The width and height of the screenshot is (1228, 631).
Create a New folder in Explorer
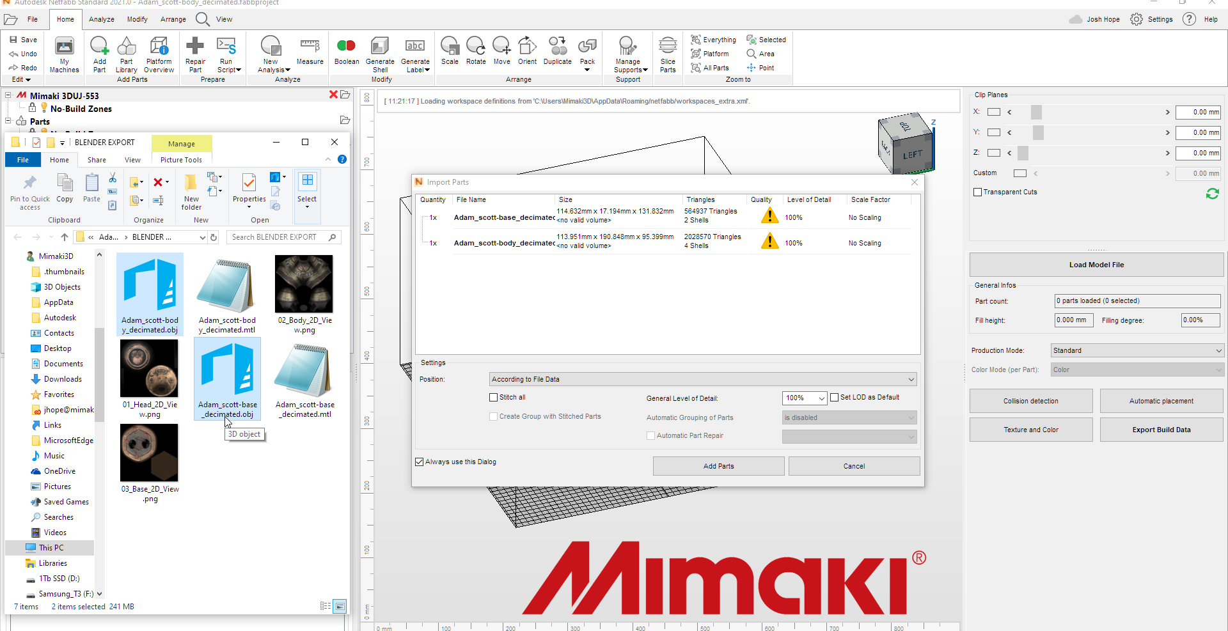[x=191, y=192]
